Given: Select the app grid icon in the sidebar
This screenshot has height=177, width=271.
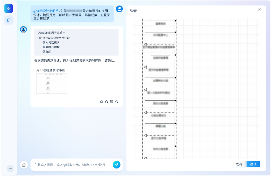Looking at the screenshot, I should [9, 8].
